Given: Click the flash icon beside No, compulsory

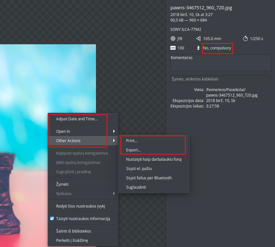Looking at the screenshot, I should click(198, 48).
